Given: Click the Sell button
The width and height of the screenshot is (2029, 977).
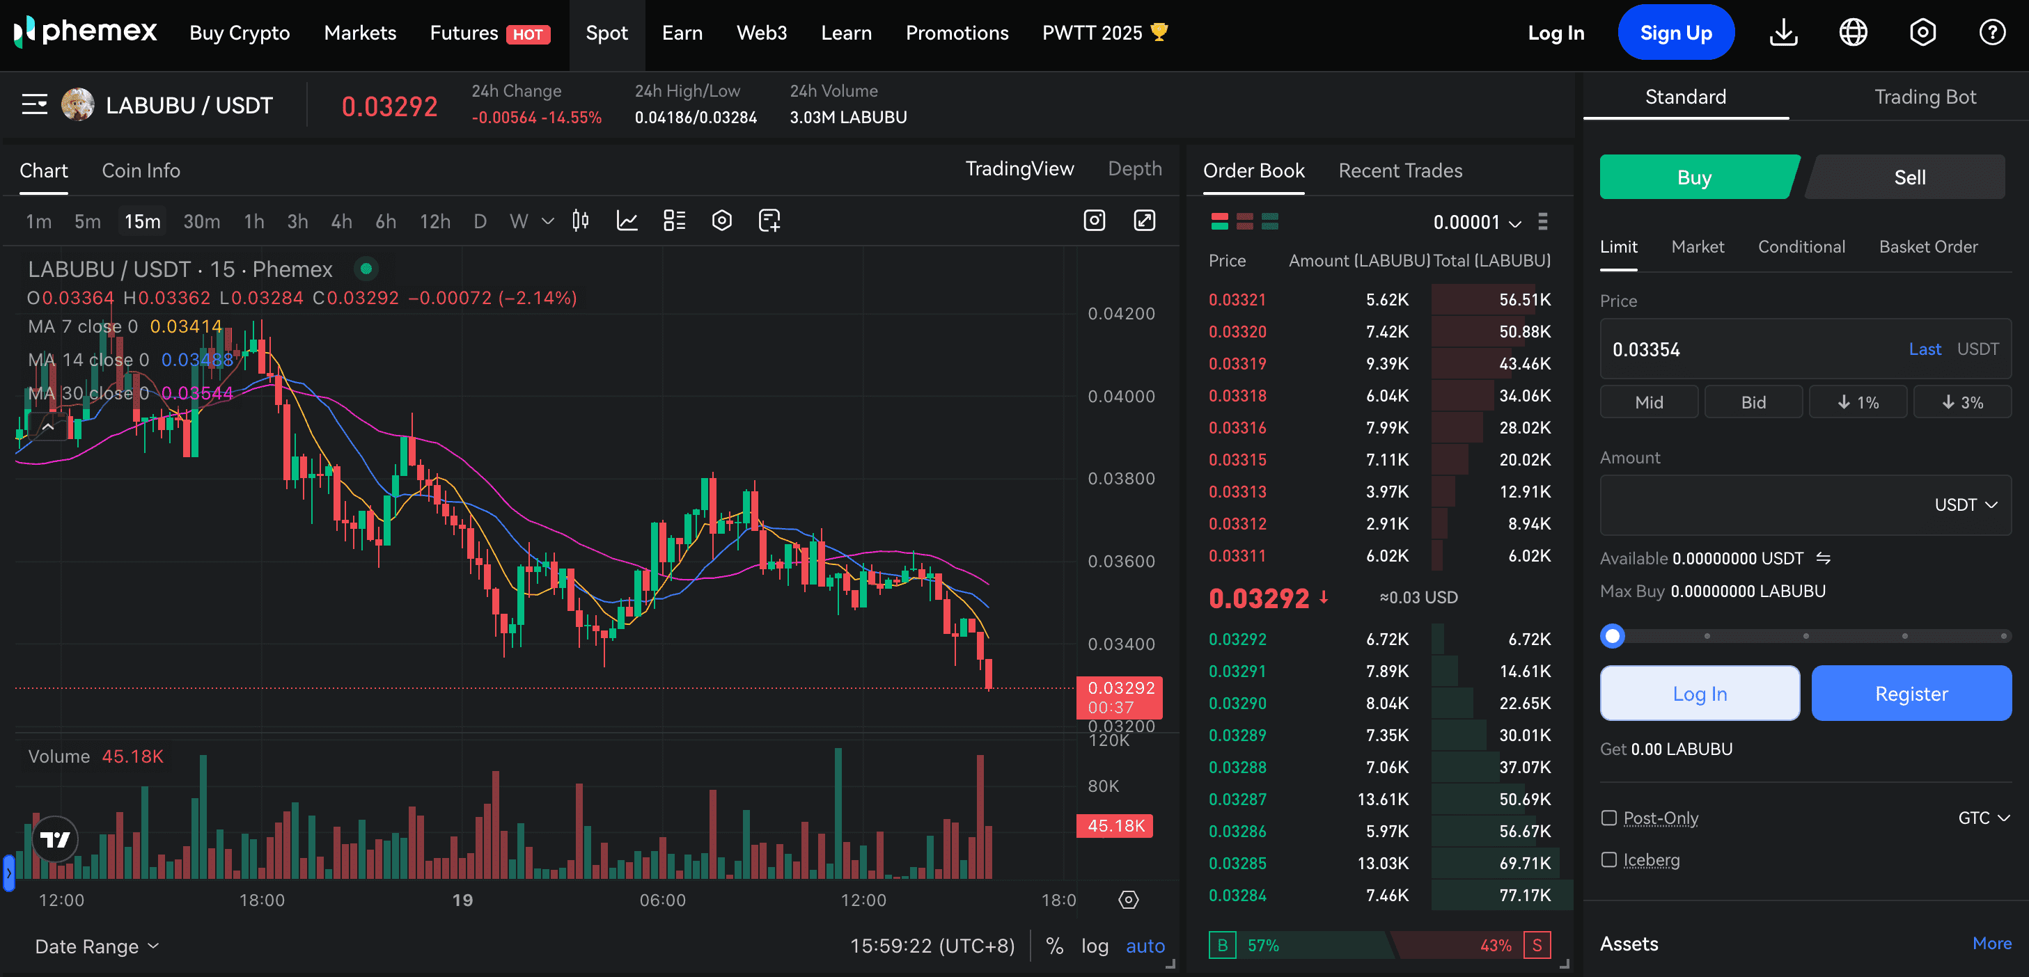Looking at the screenshot, I should (x=1909, y=177).
